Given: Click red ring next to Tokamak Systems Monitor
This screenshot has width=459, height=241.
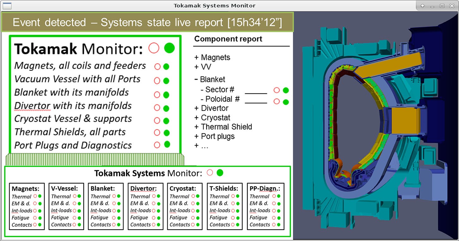Looking at the screenshot, I should tap(210, 173).
